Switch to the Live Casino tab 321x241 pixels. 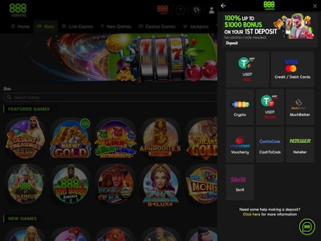[77, 27]
